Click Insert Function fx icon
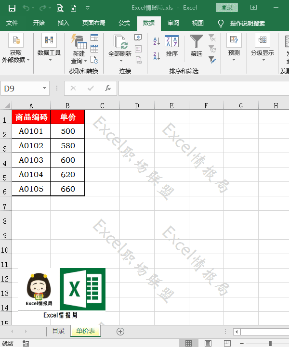 pos(108,88)
